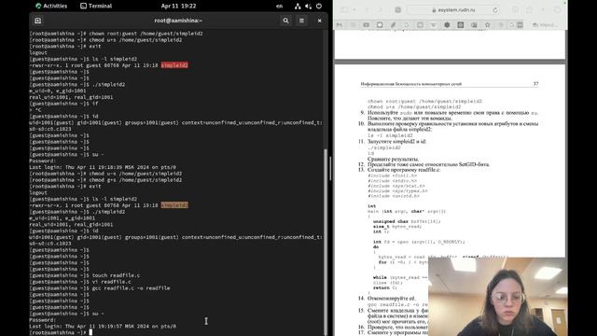The height and width of the screenshot is (336, 597).
Task: Click the star bookmark icon in favorites bar
Action: (487, 25)
